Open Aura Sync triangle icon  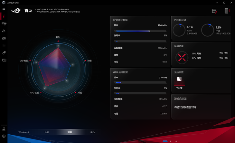(4, 31)
